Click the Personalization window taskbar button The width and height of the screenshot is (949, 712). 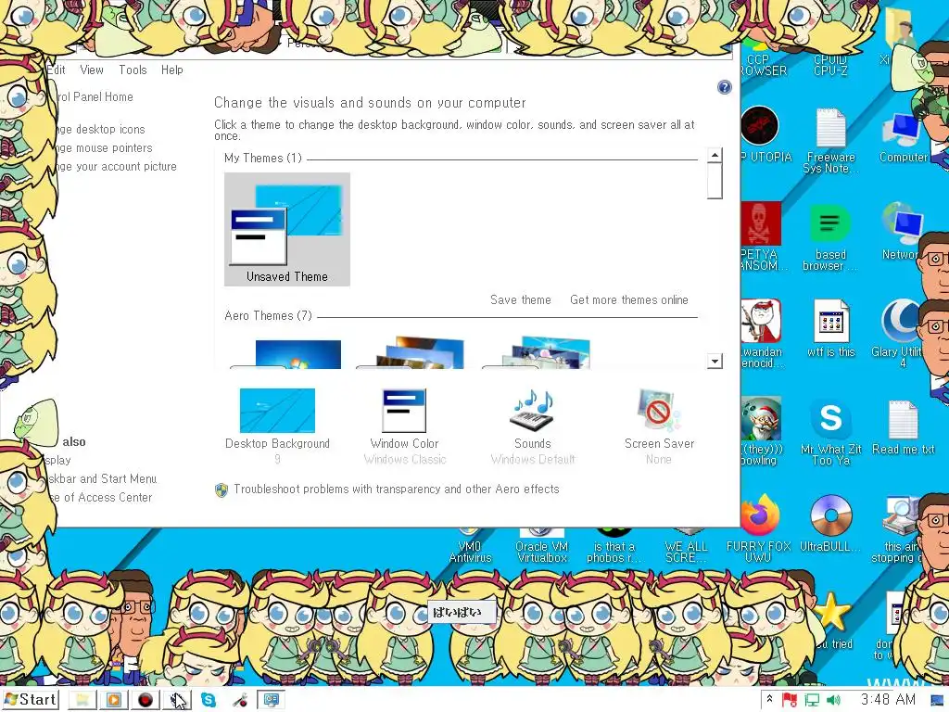pos(272,700)
